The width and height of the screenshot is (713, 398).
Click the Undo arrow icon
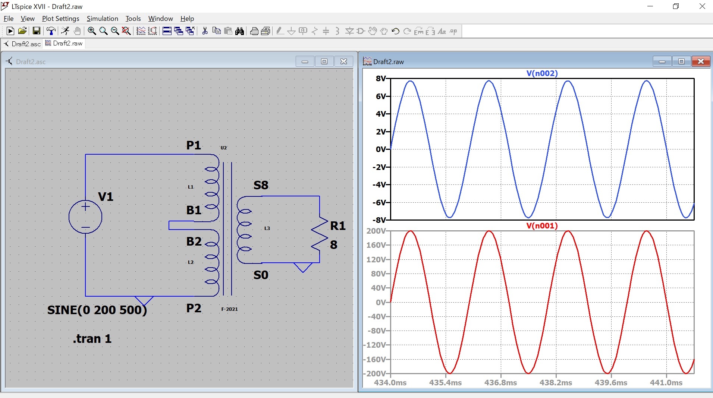point(396,31)
